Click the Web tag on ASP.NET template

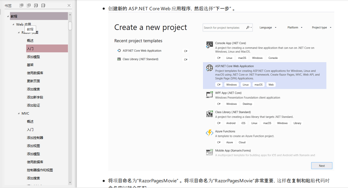click(271, 85)
